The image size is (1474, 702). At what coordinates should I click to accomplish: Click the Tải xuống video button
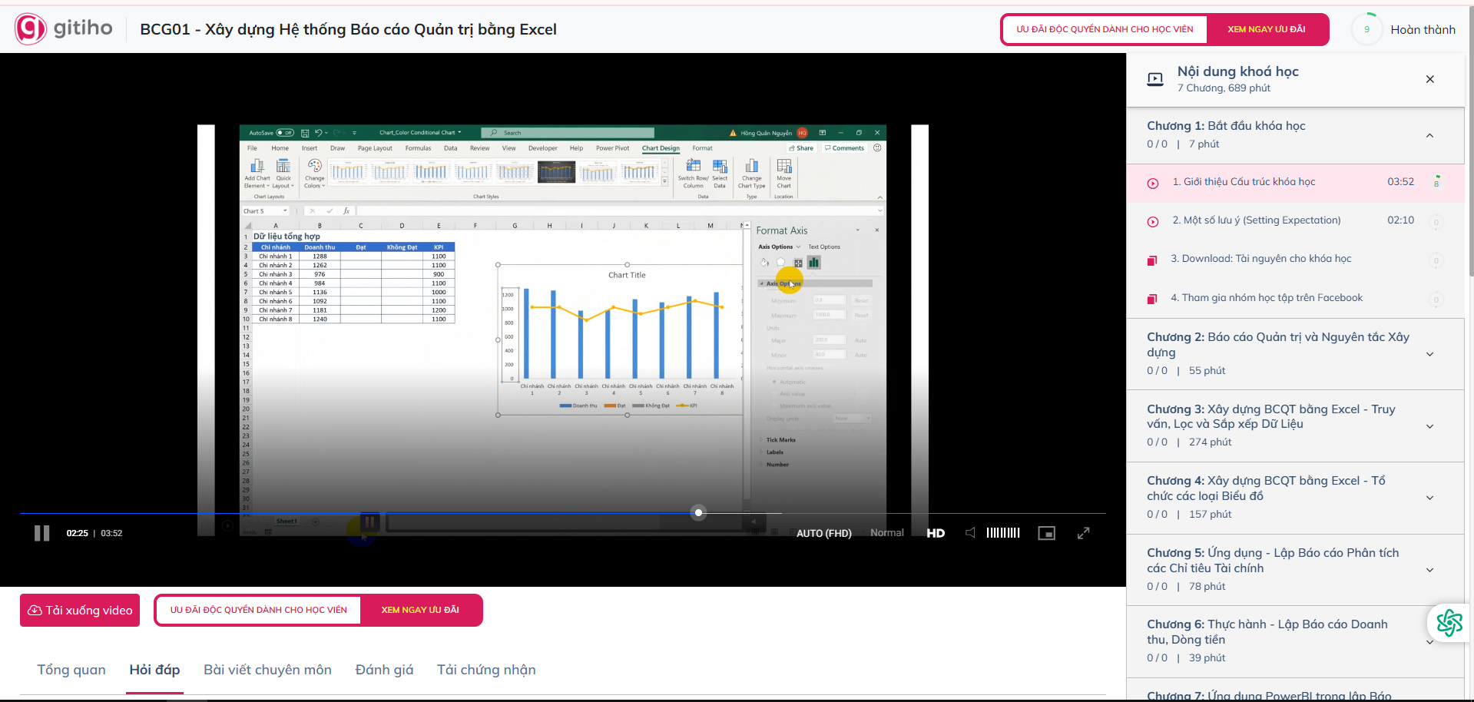[x=80, y=611]
